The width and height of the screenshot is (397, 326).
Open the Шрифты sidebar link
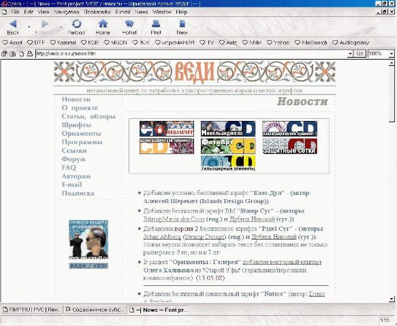pos(76,125)
